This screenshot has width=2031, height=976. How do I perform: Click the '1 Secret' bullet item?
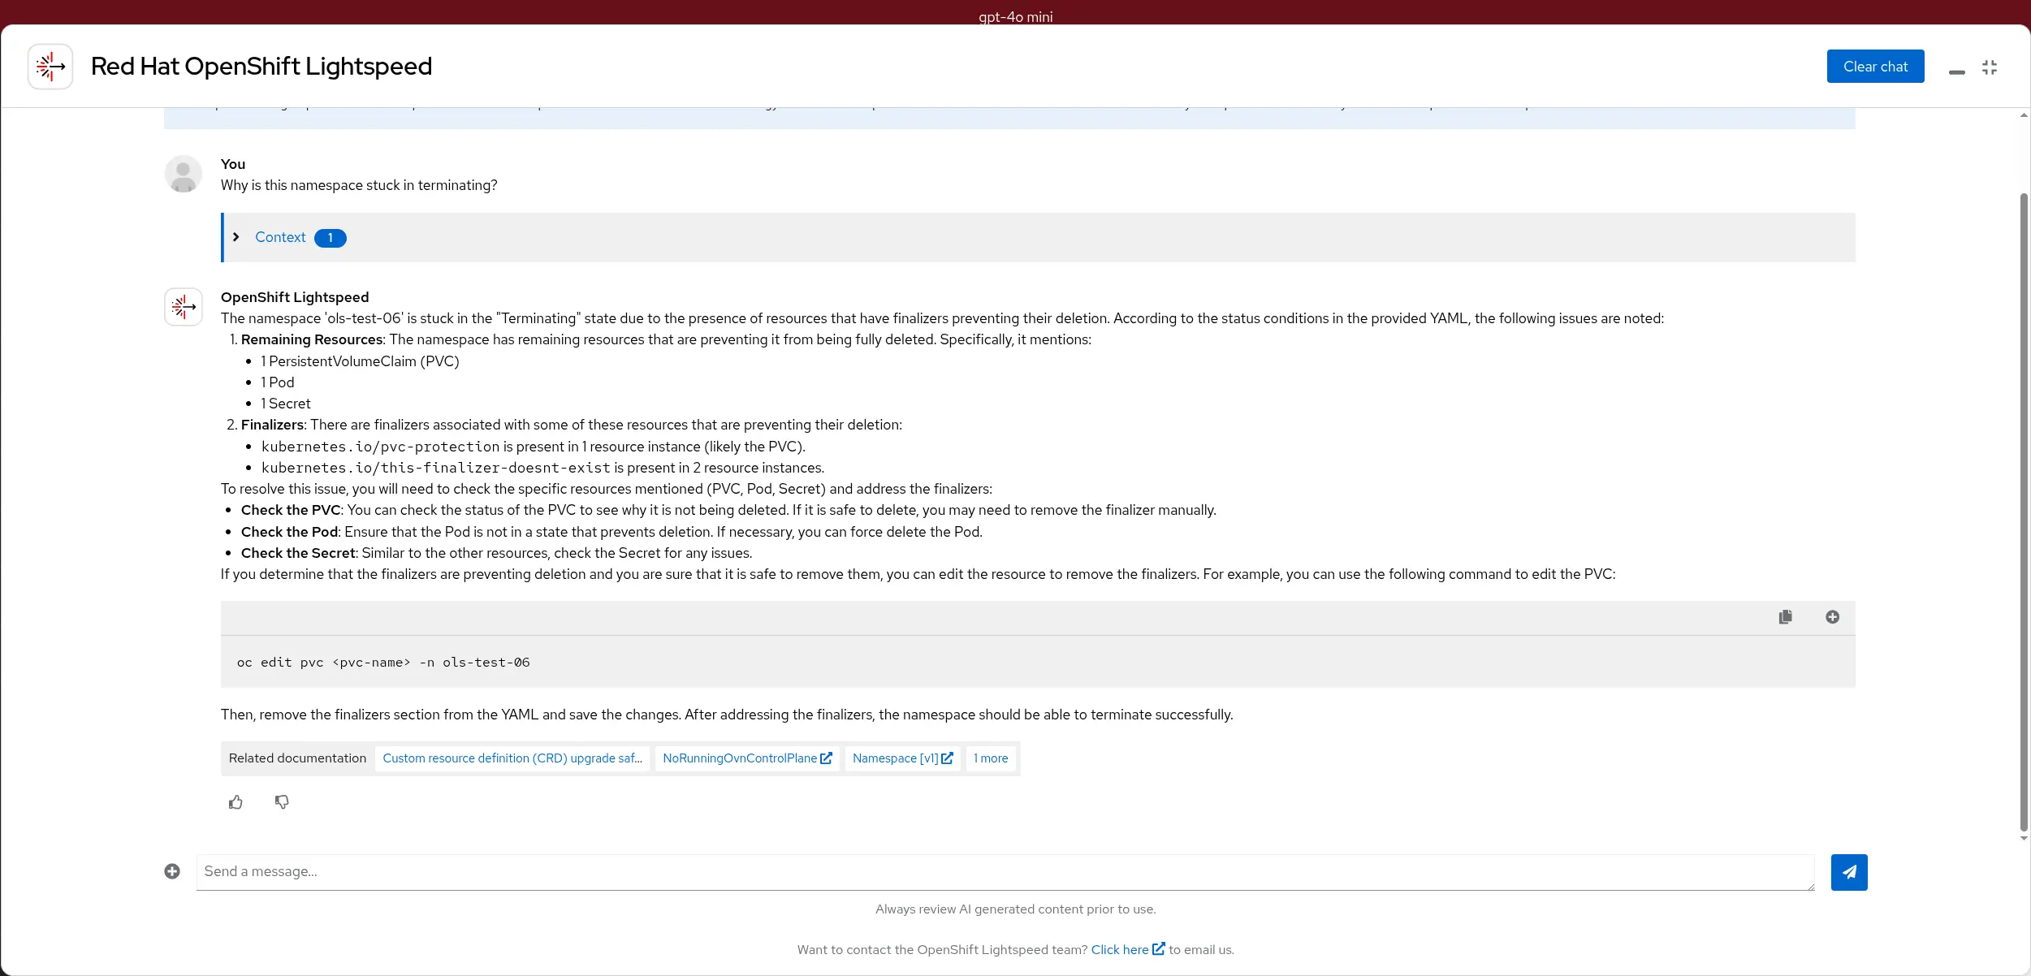click(x=286, y=404)
